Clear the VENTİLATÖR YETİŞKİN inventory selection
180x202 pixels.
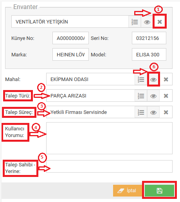coord(160,22)
